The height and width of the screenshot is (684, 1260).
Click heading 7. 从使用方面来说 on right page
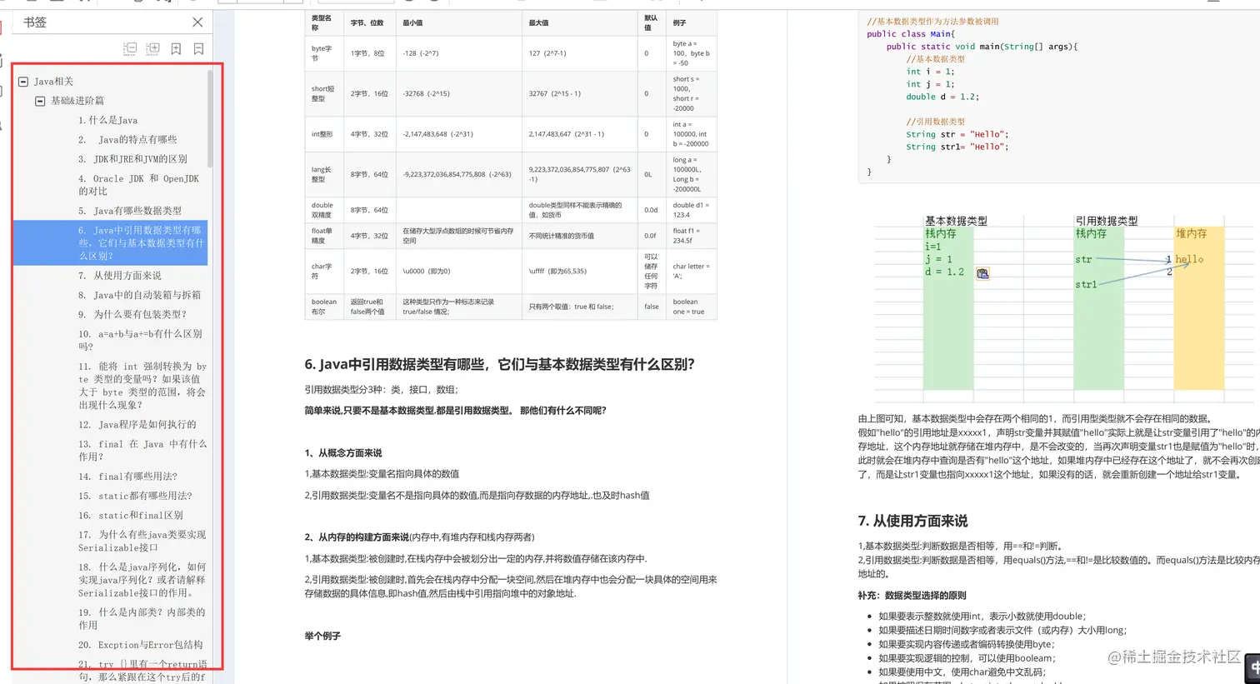912,521
